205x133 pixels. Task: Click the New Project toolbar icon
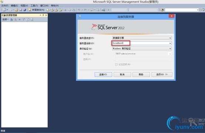4,10
